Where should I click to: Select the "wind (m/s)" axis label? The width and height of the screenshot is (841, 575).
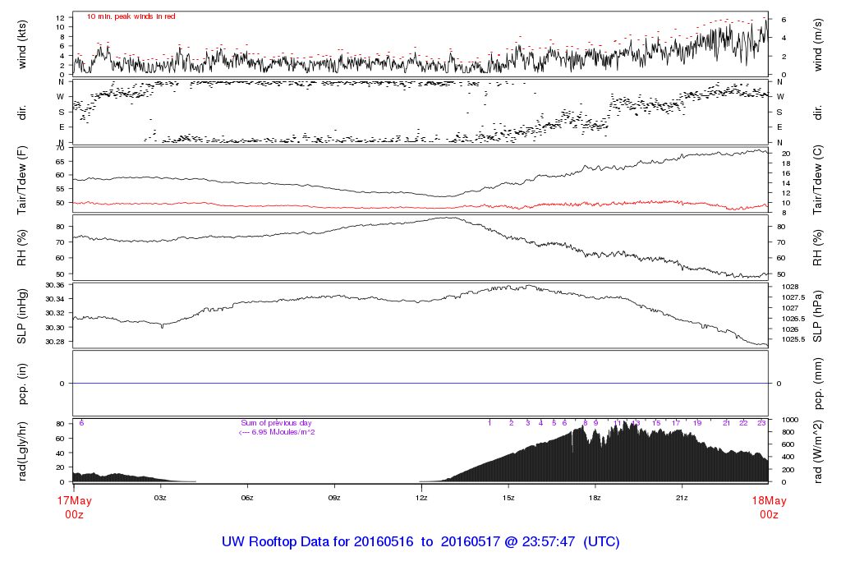[x=817, y=45]
